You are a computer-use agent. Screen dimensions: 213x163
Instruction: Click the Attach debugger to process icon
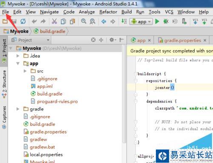184,21
